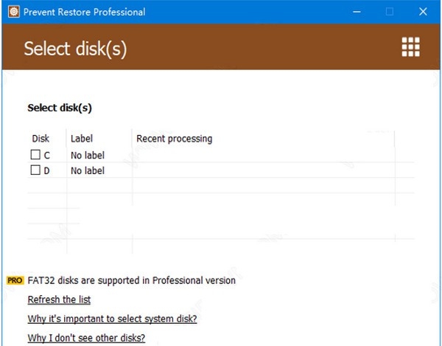Click the Recent processing column header
Viewport: 442px width, 346px height.
(x=175, y=139)
